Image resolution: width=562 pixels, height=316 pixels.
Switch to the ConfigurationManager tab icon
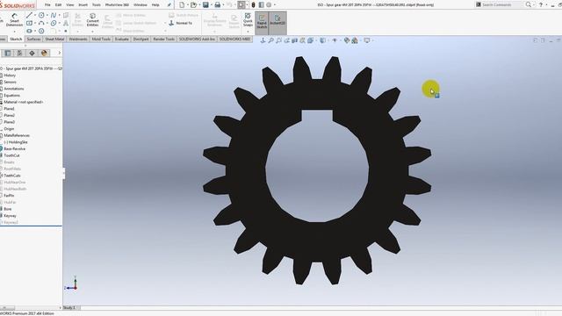click(x=19, y=53)
